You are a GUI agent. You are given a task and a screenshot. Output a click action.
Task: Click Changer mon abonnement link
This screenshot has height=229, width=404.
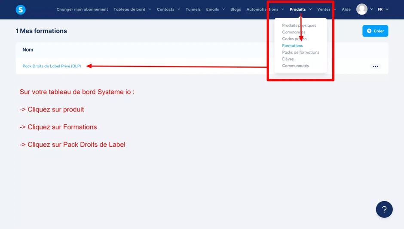(x=82, y=9)
